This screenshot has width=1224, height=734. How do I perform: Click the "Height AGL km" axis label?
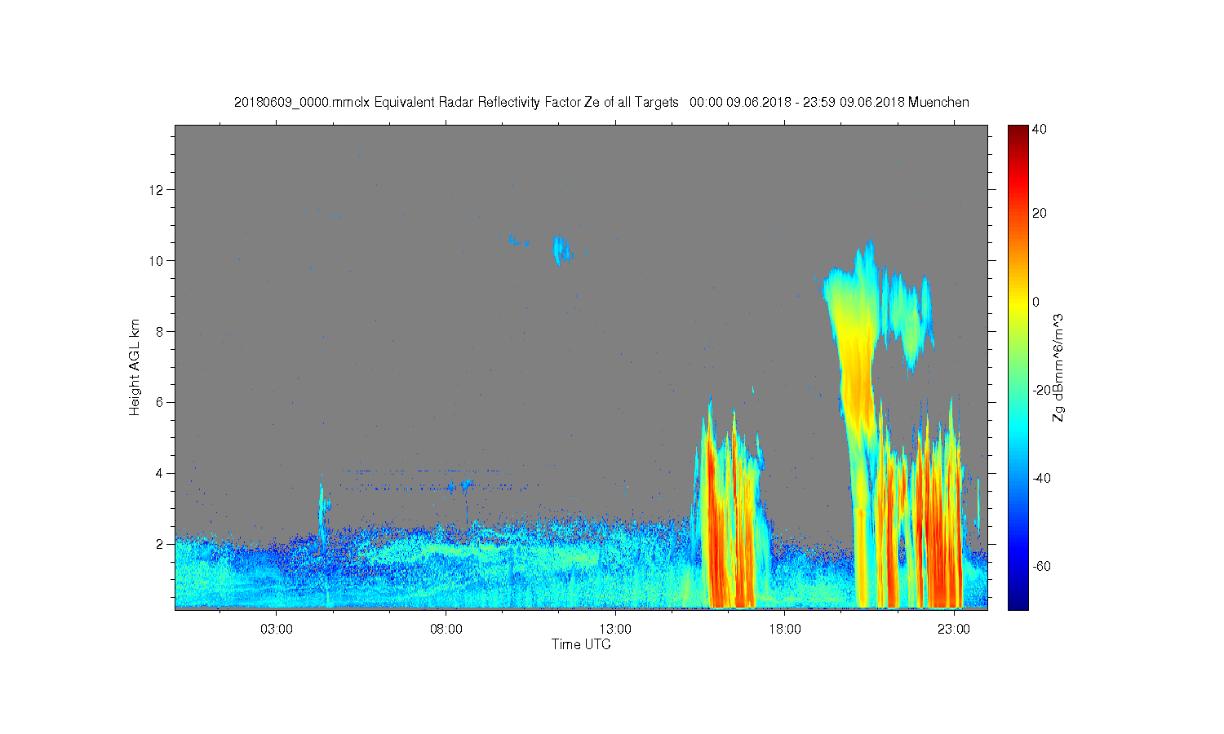point(135,367)
